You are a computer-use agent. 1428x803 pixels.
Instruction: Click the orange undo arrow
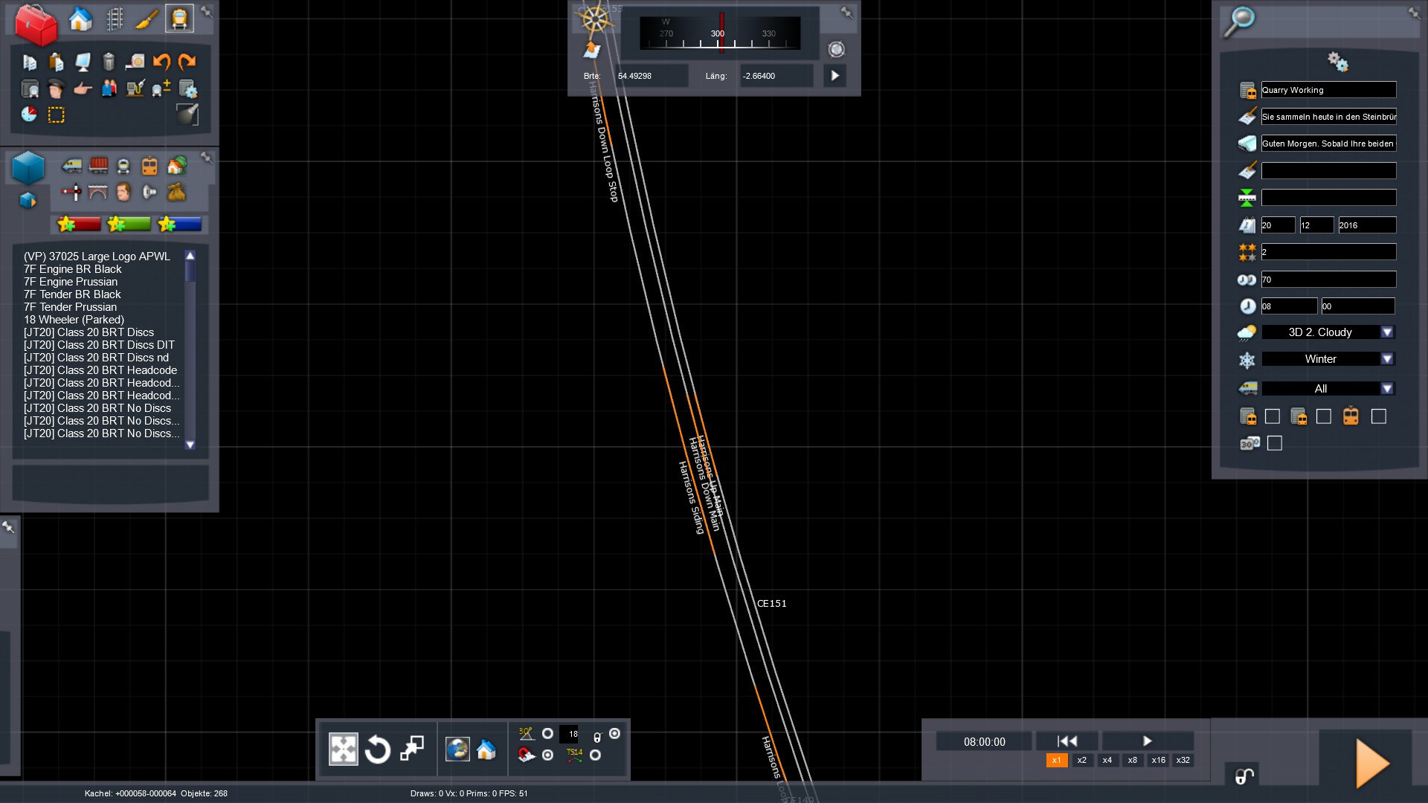(x=161, y=62)
